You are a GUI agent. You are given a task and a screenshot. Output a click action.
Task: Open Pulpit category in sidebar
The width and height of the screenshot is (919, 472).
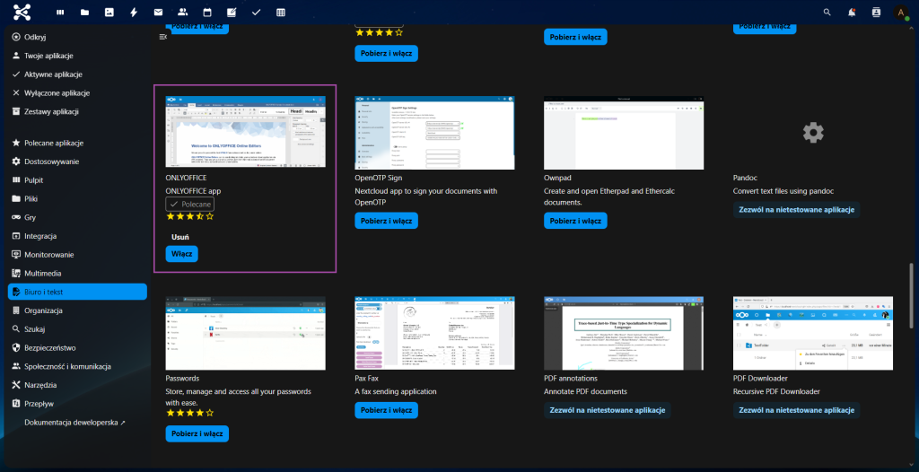[77, 180]
